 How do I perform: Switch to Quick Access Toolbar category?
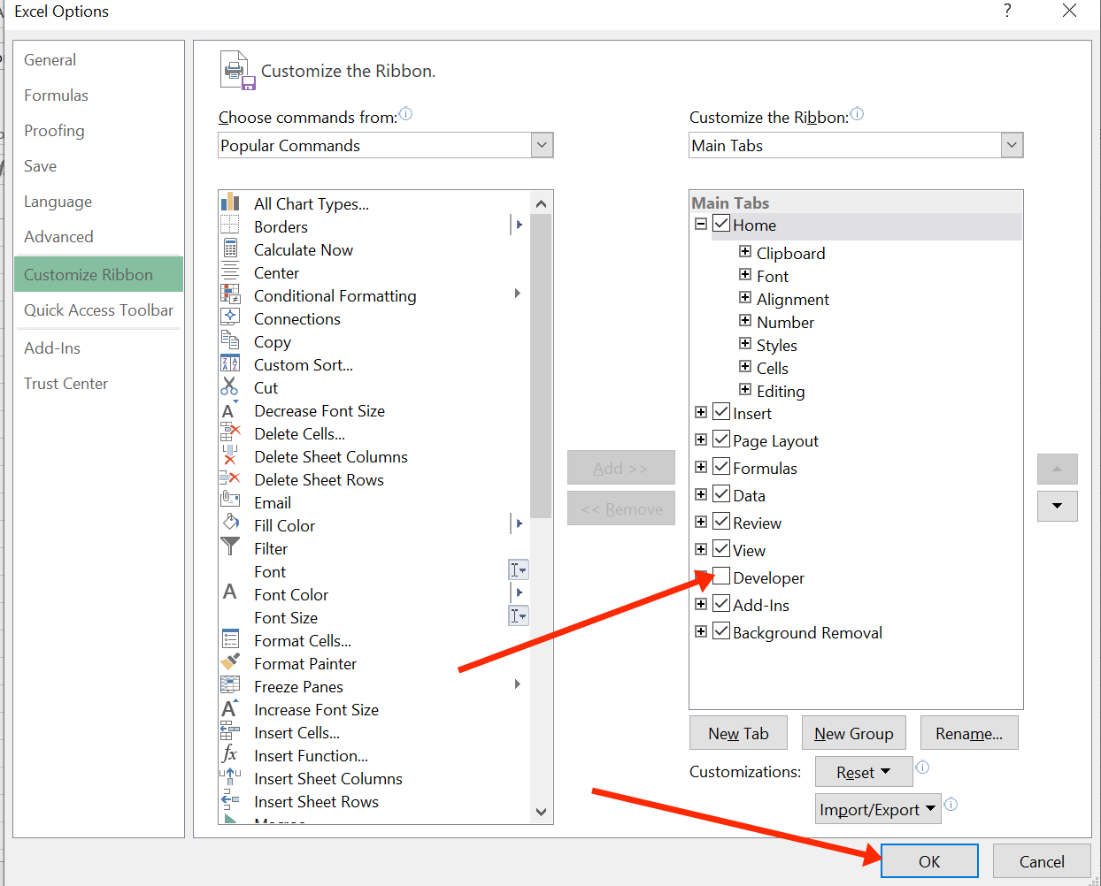98,310
